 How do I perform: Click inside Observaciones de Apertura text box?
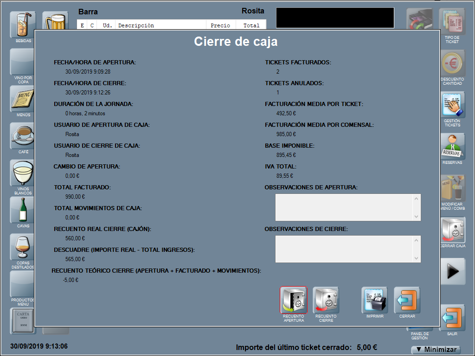click(x=343, y=207)
